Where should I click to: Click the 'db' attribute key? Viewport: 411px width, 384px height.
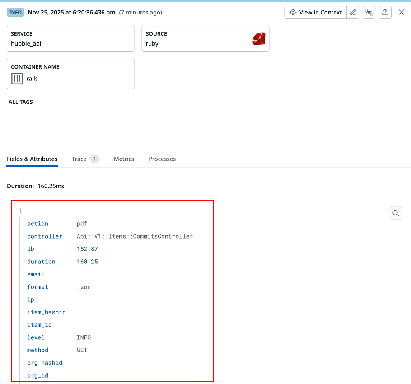click(31, 249)
